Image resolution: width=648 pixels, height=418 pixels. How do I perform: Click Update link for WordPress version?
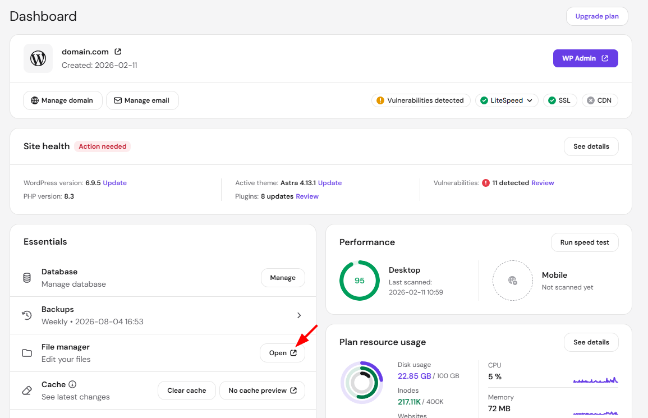[x=115, y=183]
